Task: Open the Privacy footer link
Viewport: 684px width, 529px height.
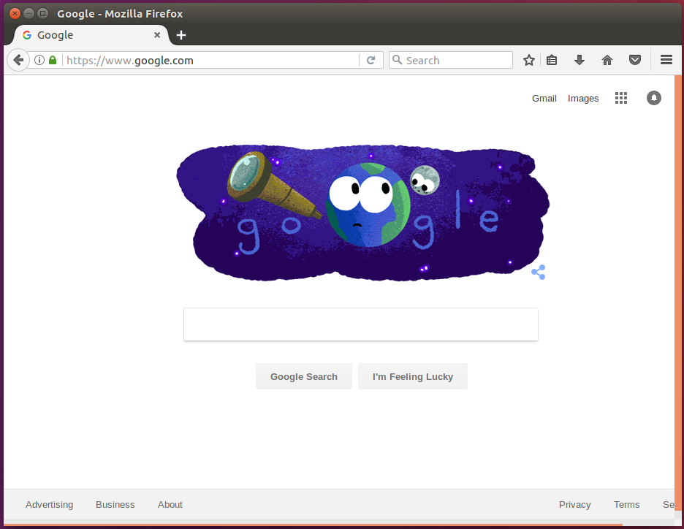Action: [x=574, y=505]
